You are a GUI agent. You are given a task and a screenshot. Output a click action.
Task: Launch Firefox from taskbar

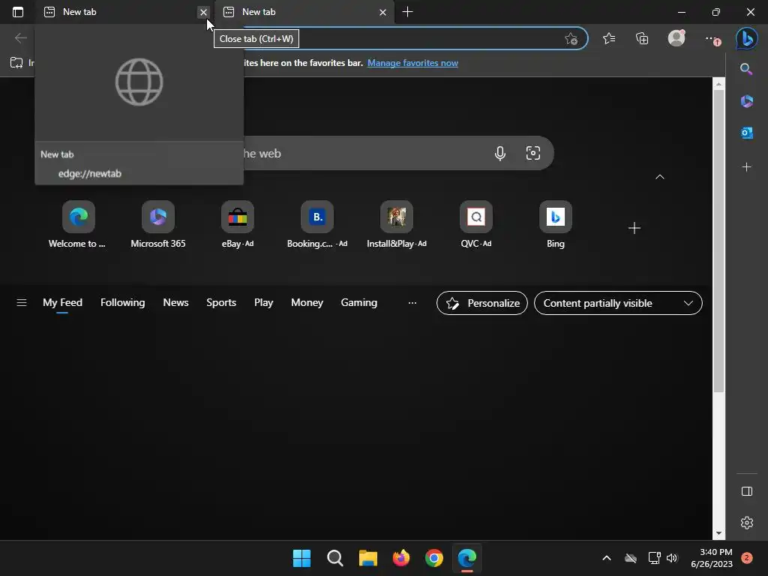click(401, 558)
